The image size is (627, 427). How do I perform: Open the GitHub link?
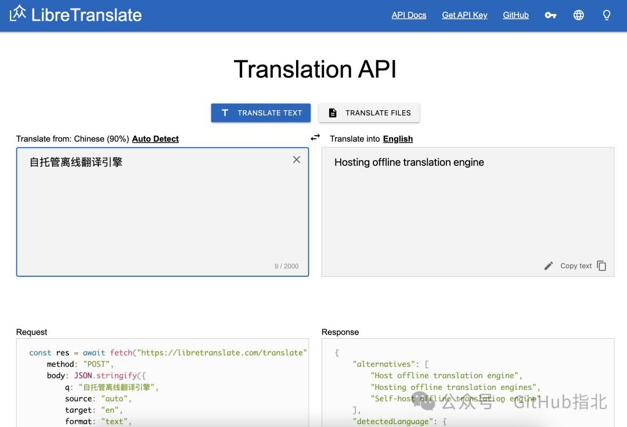516,15
